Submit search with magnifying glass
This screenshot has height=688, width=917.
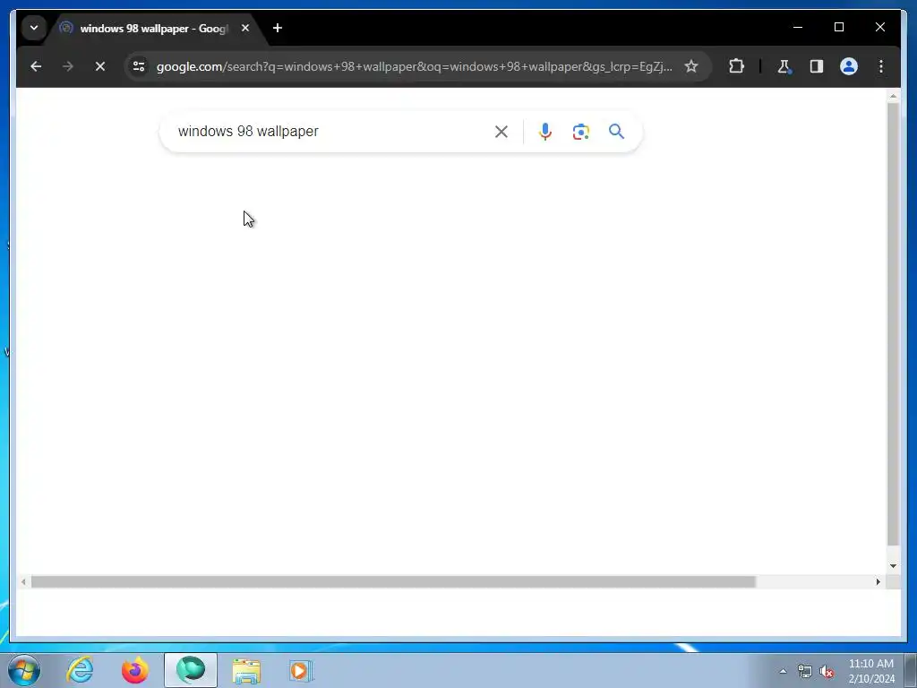click(x=616, y=132)
